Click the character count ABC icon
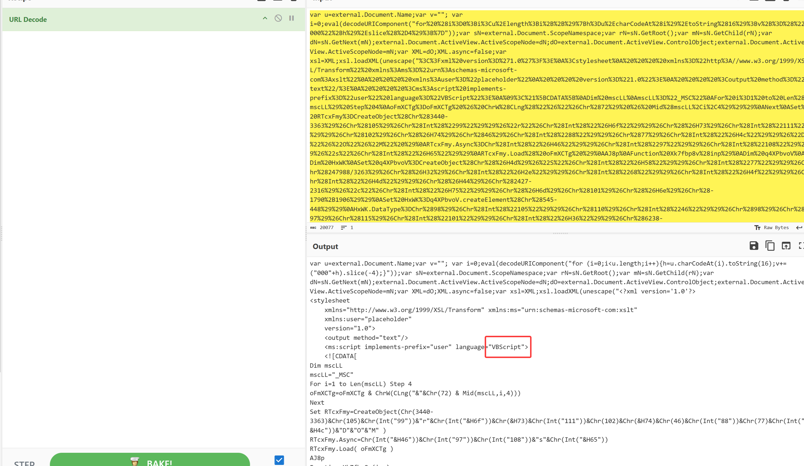The width and height of the screenshot is (804, 466). [313, 227]
